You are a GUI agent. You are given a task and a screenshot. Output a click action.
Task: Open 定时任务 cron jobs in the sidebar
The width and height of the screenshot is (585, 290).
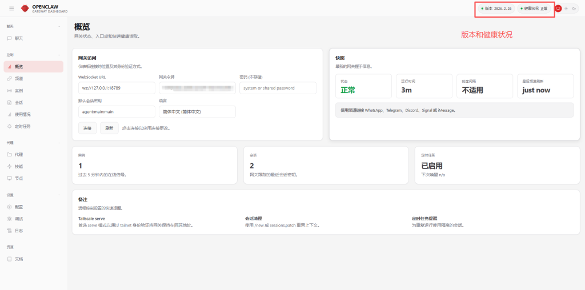(23, 126)
